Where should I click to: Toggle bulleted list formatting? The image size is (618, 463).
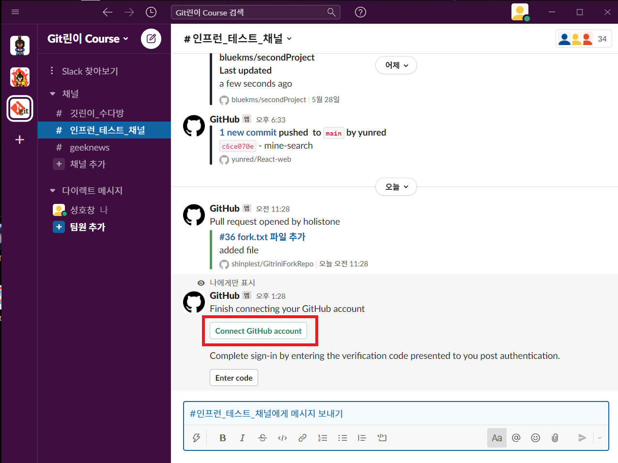(342, 438)
